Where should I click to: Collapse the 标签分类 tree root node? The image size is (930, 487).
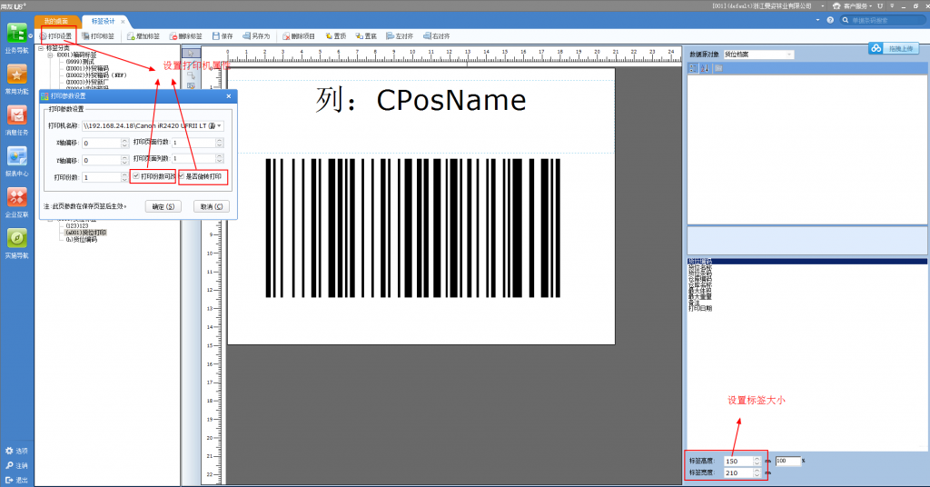[41, 48]
